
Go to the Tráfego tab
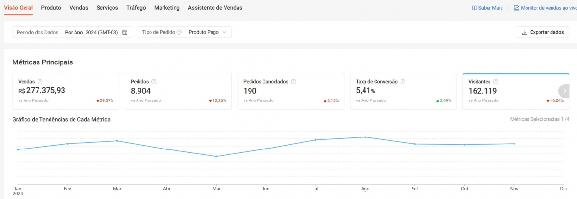[x=136, y=8]
